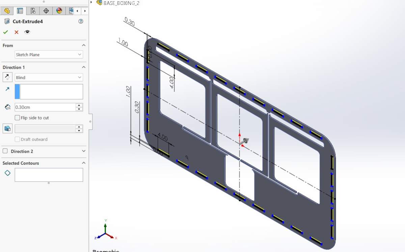
Task: Select the direction of extrusion selection box
Action: [x=49, y=91]
